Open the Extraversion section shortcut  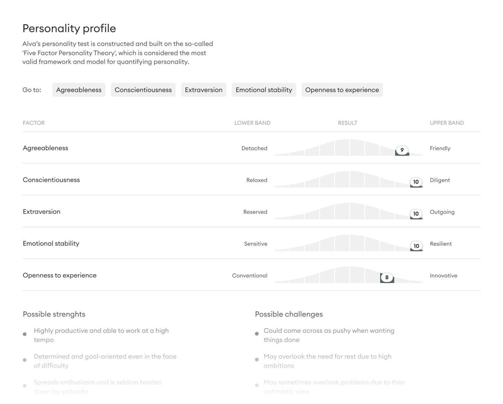[203, 90]
